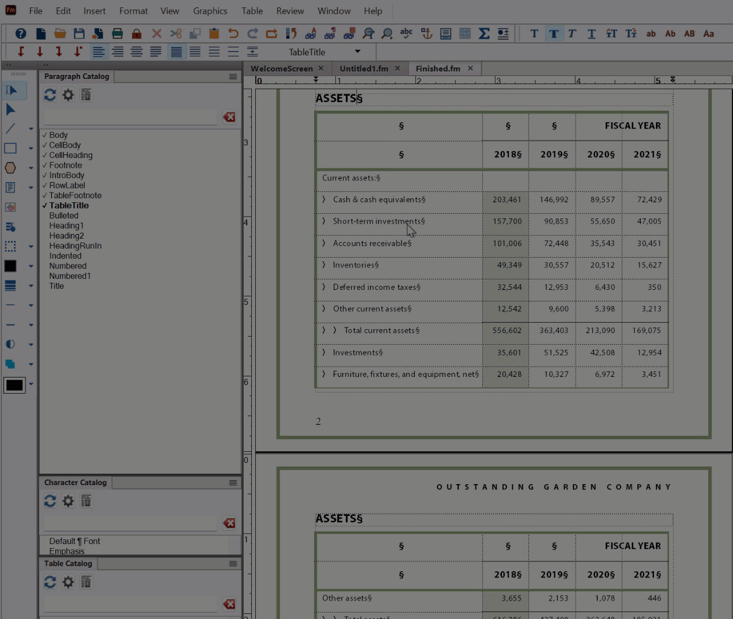Open the spell checker

(406, 33)
